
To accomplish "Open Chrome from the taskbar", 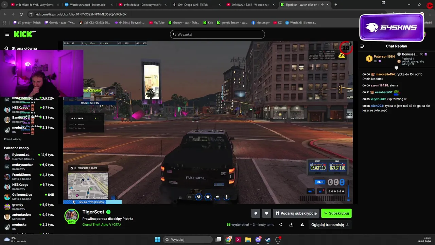I will click(228, 240).
